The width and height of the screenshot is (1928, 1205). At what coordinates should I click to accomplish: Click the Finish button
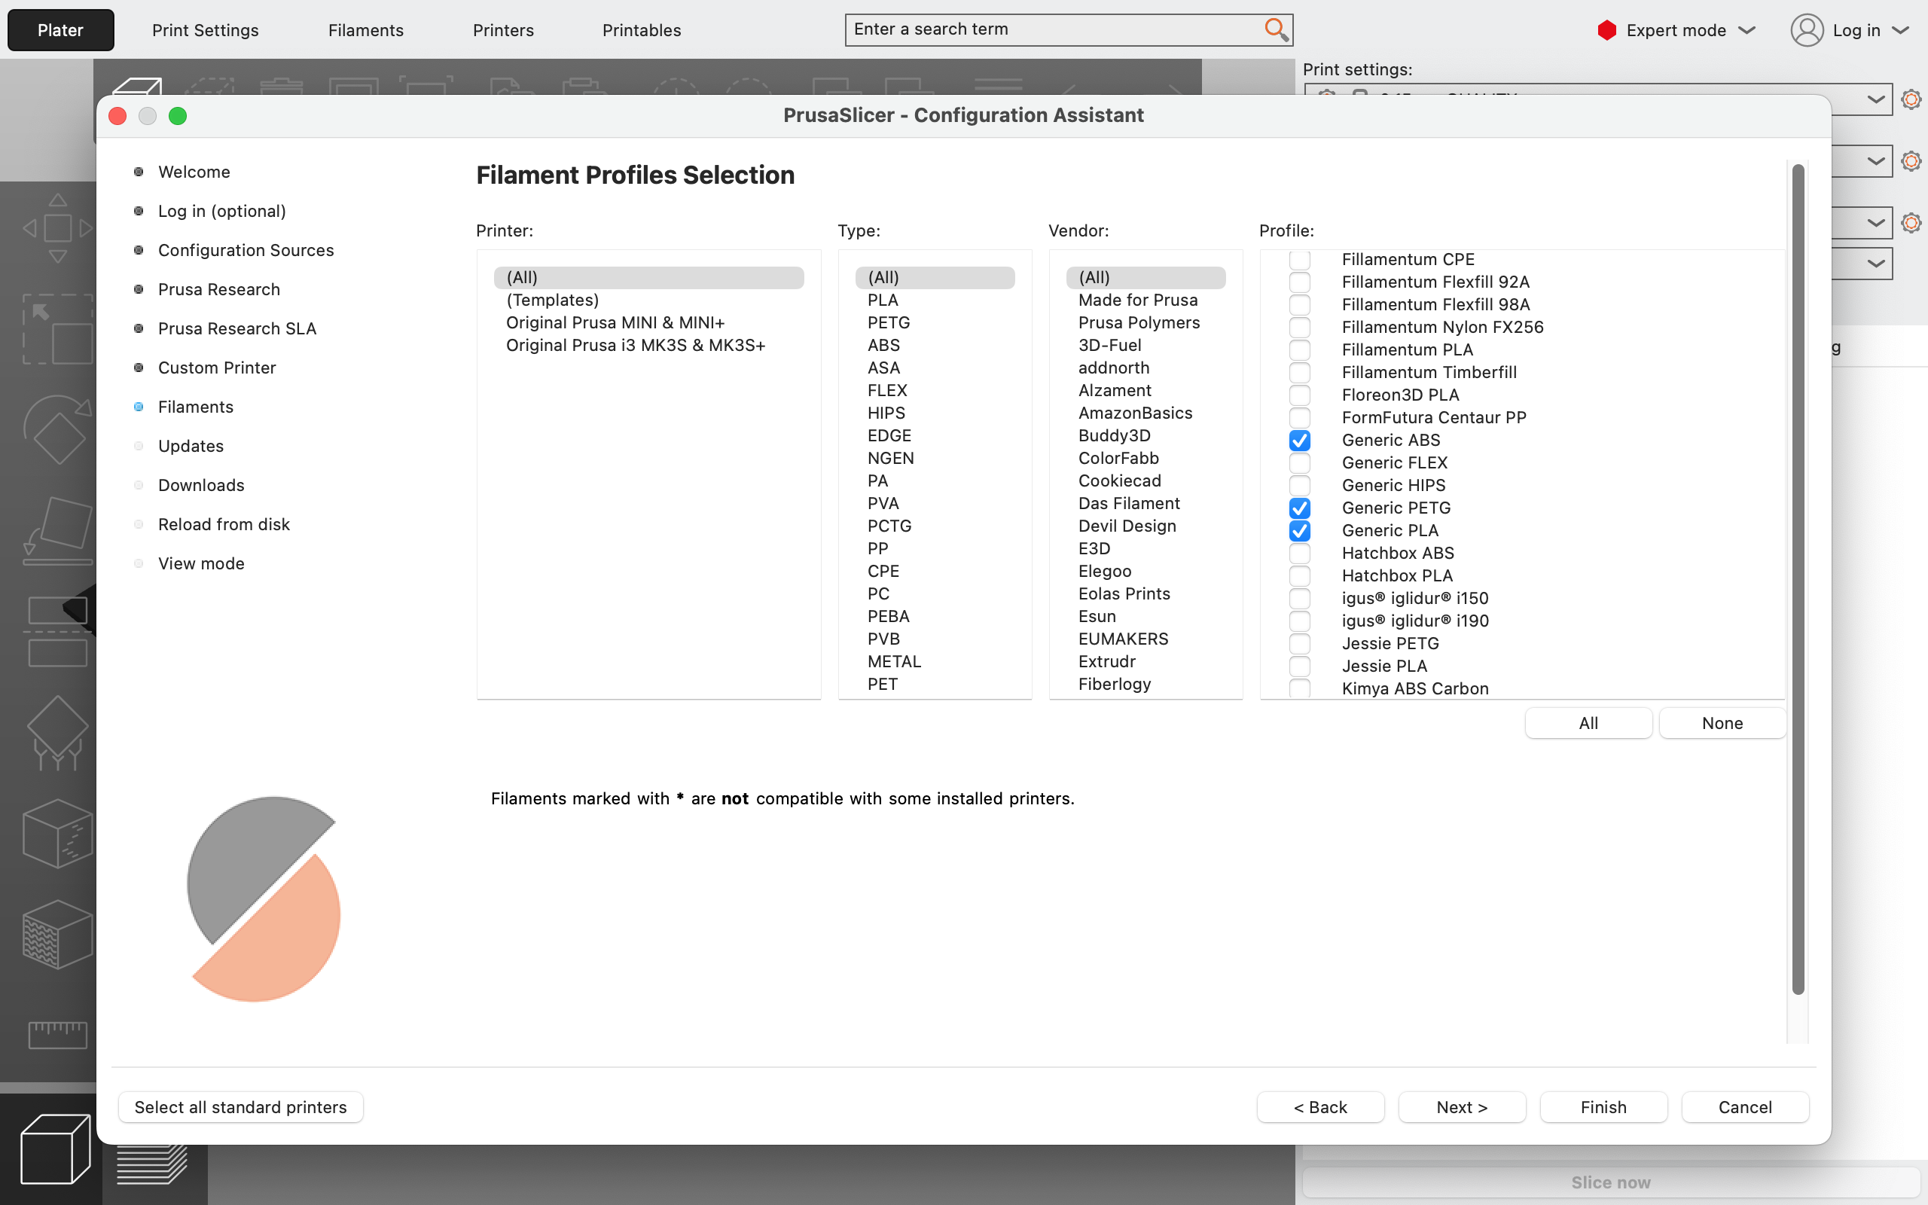point(1603,1107)
